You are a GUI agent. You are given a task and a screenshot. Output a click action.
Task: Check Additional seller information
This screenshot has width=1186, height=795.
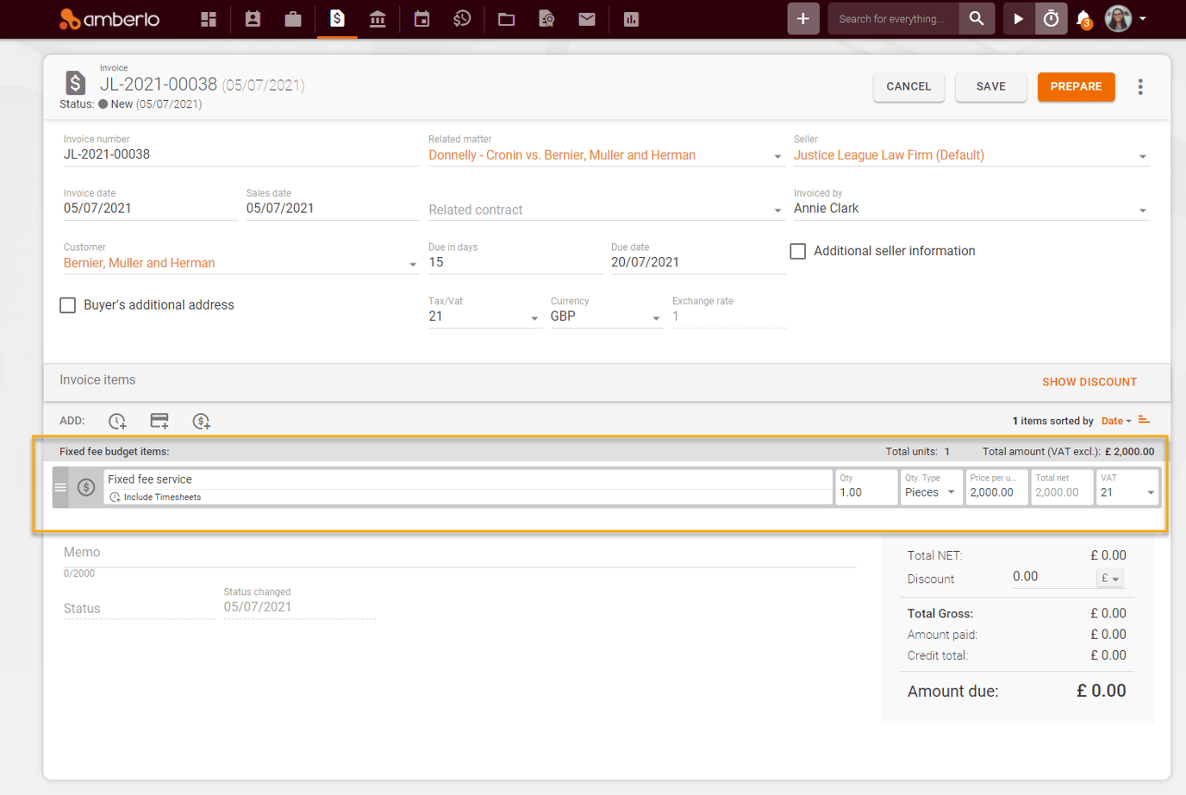click(797, 251)
